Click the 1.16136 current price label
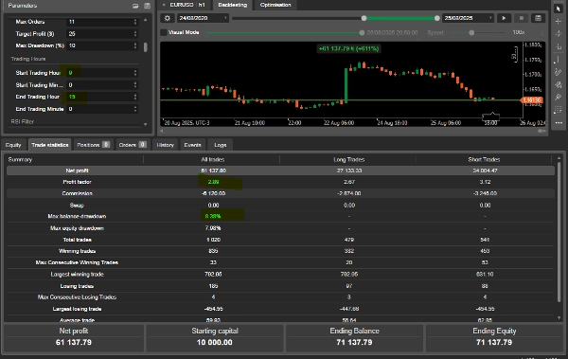568x359 pixels. click(x=531, y=100)
